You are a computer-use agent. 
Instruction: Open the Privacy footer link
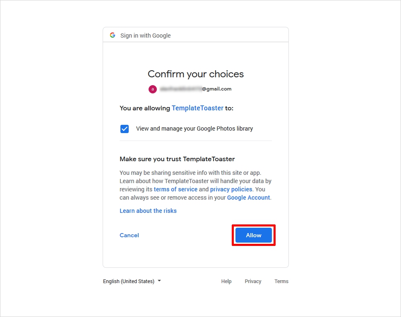(x=253, y=281)
